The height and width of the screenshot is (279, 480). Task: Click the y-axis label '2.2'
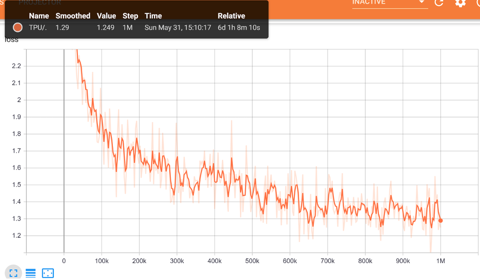[x=16, y=66]
